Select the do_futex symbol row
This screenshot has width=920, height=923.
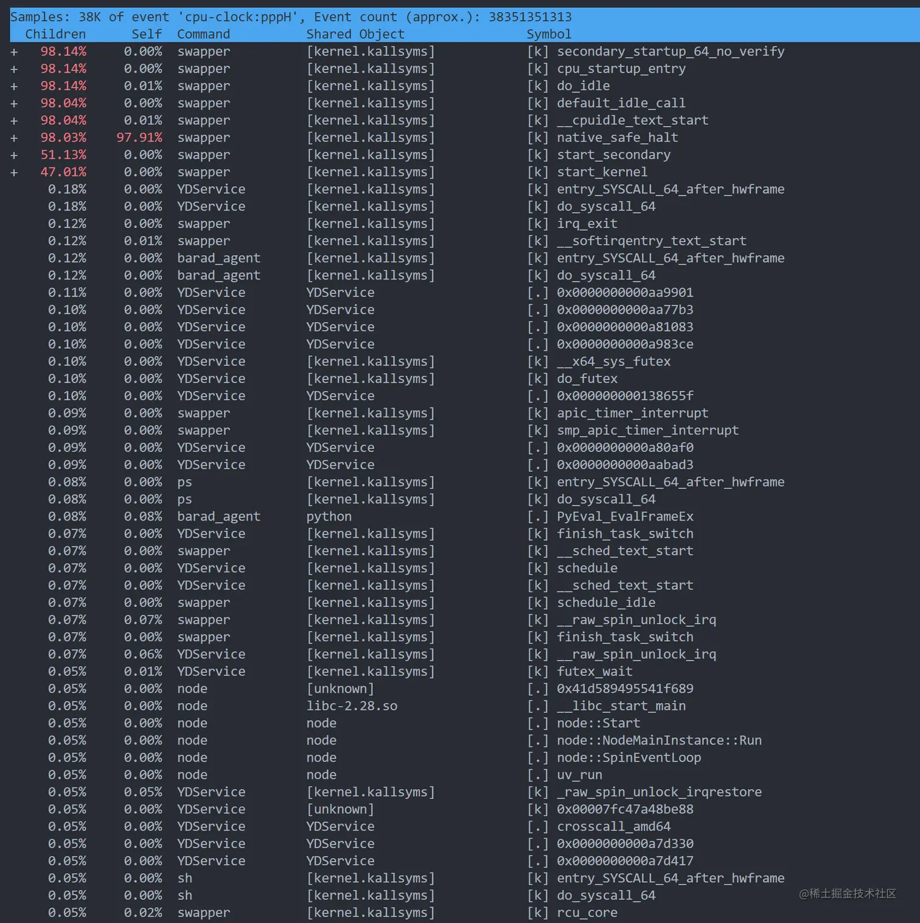(587, 379)
